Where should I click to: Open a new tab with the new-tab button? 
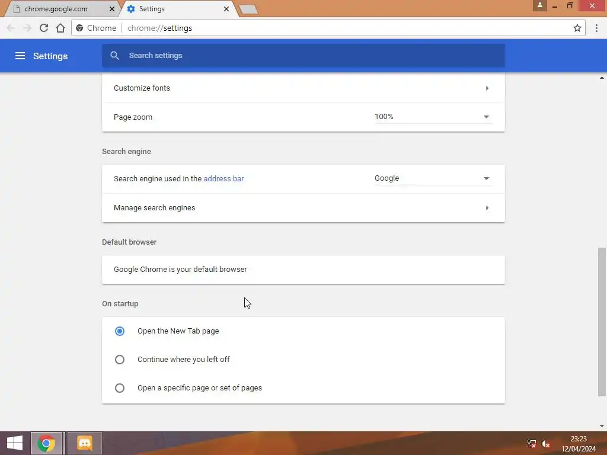coord(248,9)
